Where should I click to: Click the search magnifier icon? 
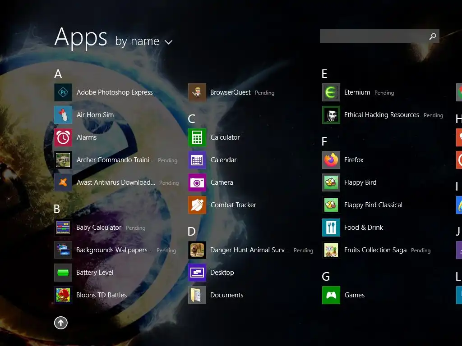433,36
